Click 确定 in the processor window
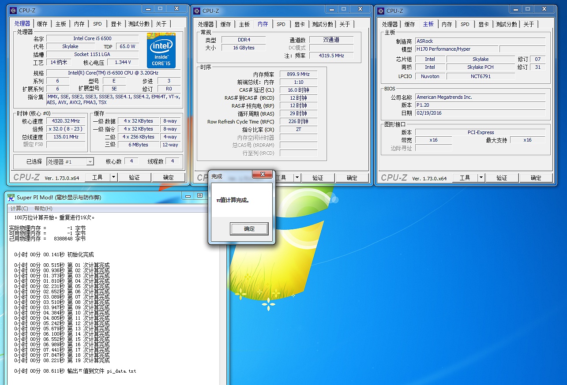 click(x=169, y=177)
